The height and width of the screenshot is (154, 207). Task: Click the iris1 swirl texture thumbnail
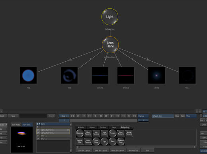click(69, 75)
